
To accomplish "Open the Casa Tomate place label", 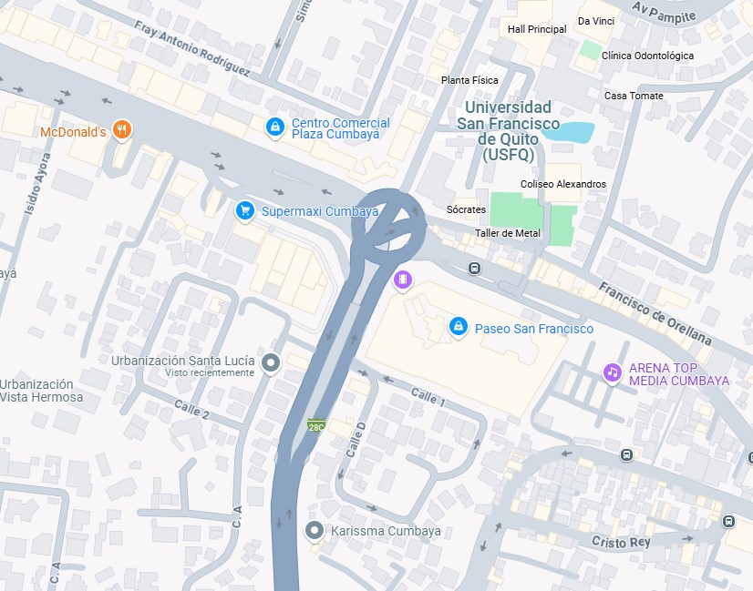I will (634, 96).
